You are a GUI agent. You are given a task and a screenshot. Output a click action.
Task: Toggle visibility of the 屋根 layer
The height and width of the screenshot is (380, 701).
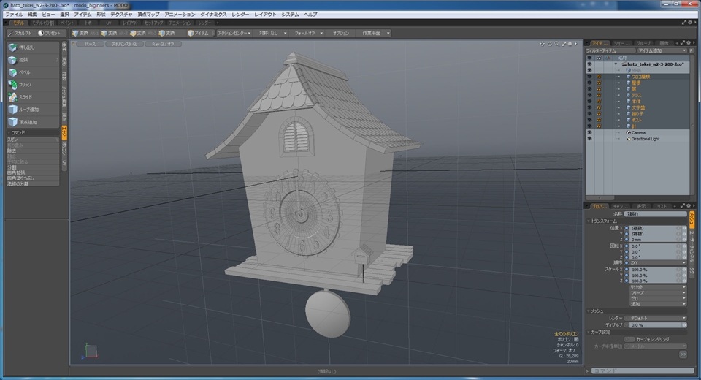click(589, 83)
